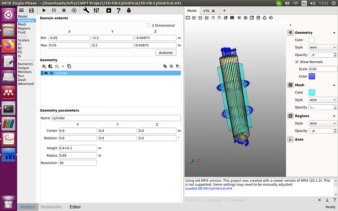Open the settings sliders icon
The height and width of the screenshot is (211, 338).
click(97, 10)
